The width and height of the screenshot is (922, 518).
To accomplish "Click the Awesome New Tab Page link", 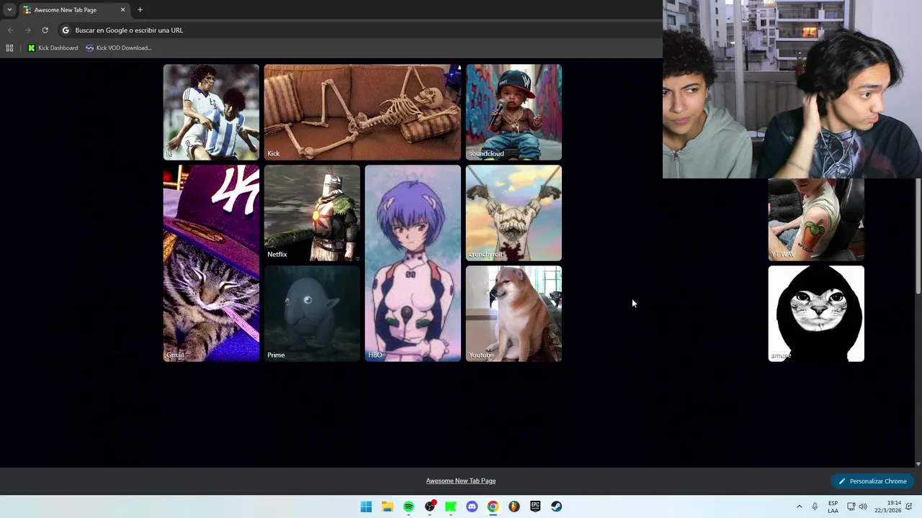I will pyautogui.click(x=461, y=481).
